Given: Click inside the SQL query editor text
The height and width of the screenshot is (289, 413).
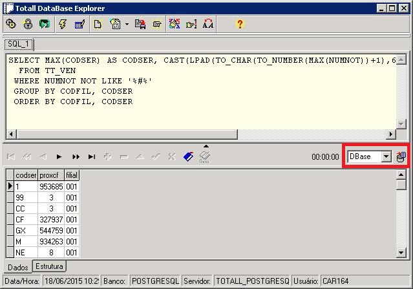Looking at the screenshot, I should tap(201, 91).
